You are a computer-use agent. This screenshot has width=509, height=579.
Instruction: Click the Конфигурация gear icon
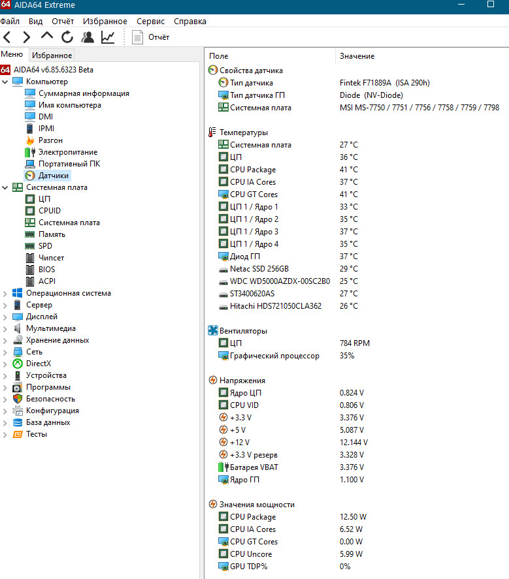18,411
